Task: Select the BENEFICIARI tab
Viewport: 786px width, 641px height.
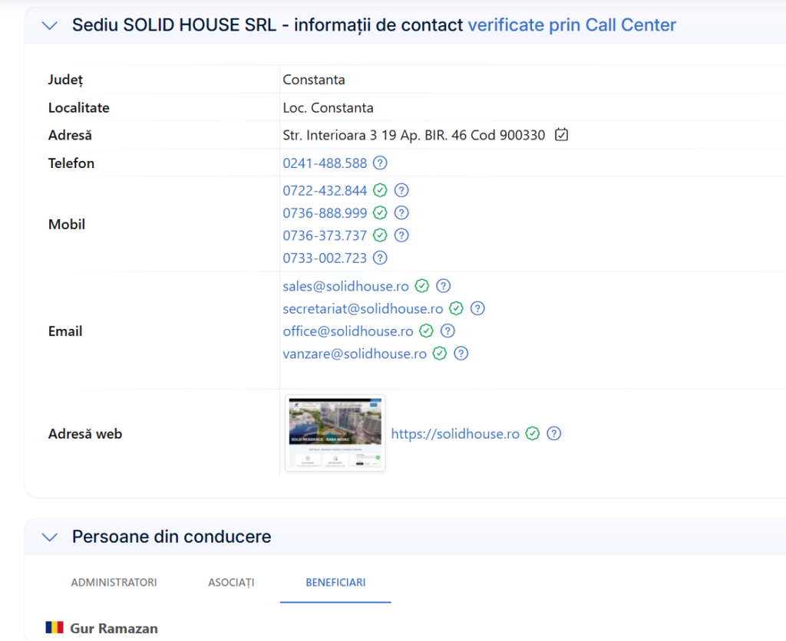Action: (335, 583)
